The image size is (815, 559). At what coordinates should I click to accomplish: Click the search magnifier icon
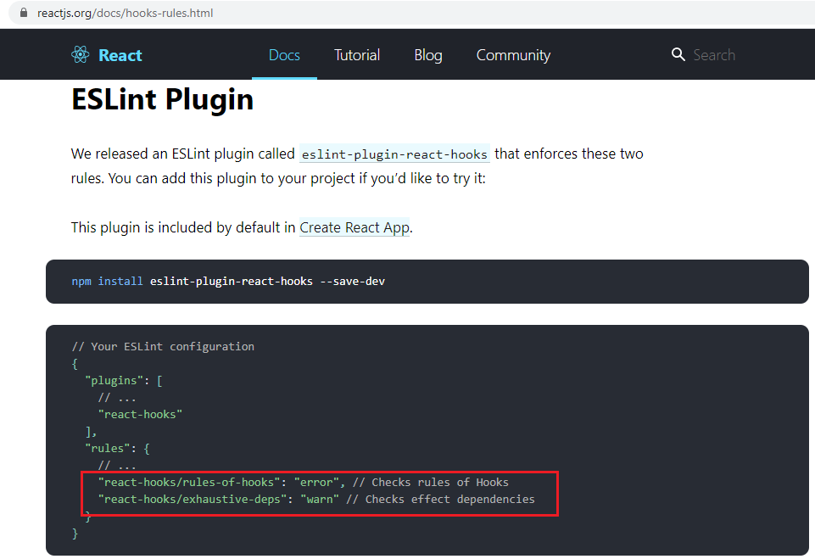coord(678,55)
